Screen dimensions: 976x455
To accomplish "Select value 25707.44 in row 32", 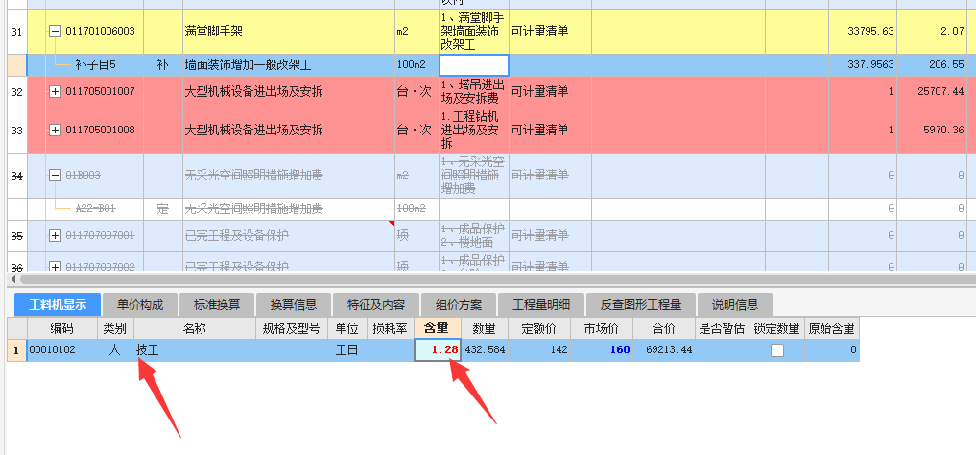I will click(x=932, y=91).
